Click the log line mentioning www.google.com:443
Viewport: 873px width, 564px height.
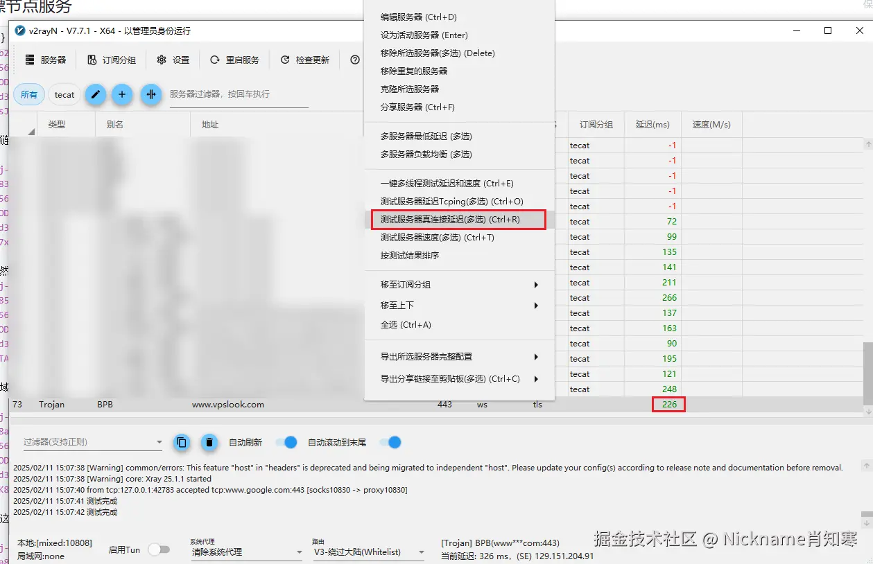click(x=210, y=490)
